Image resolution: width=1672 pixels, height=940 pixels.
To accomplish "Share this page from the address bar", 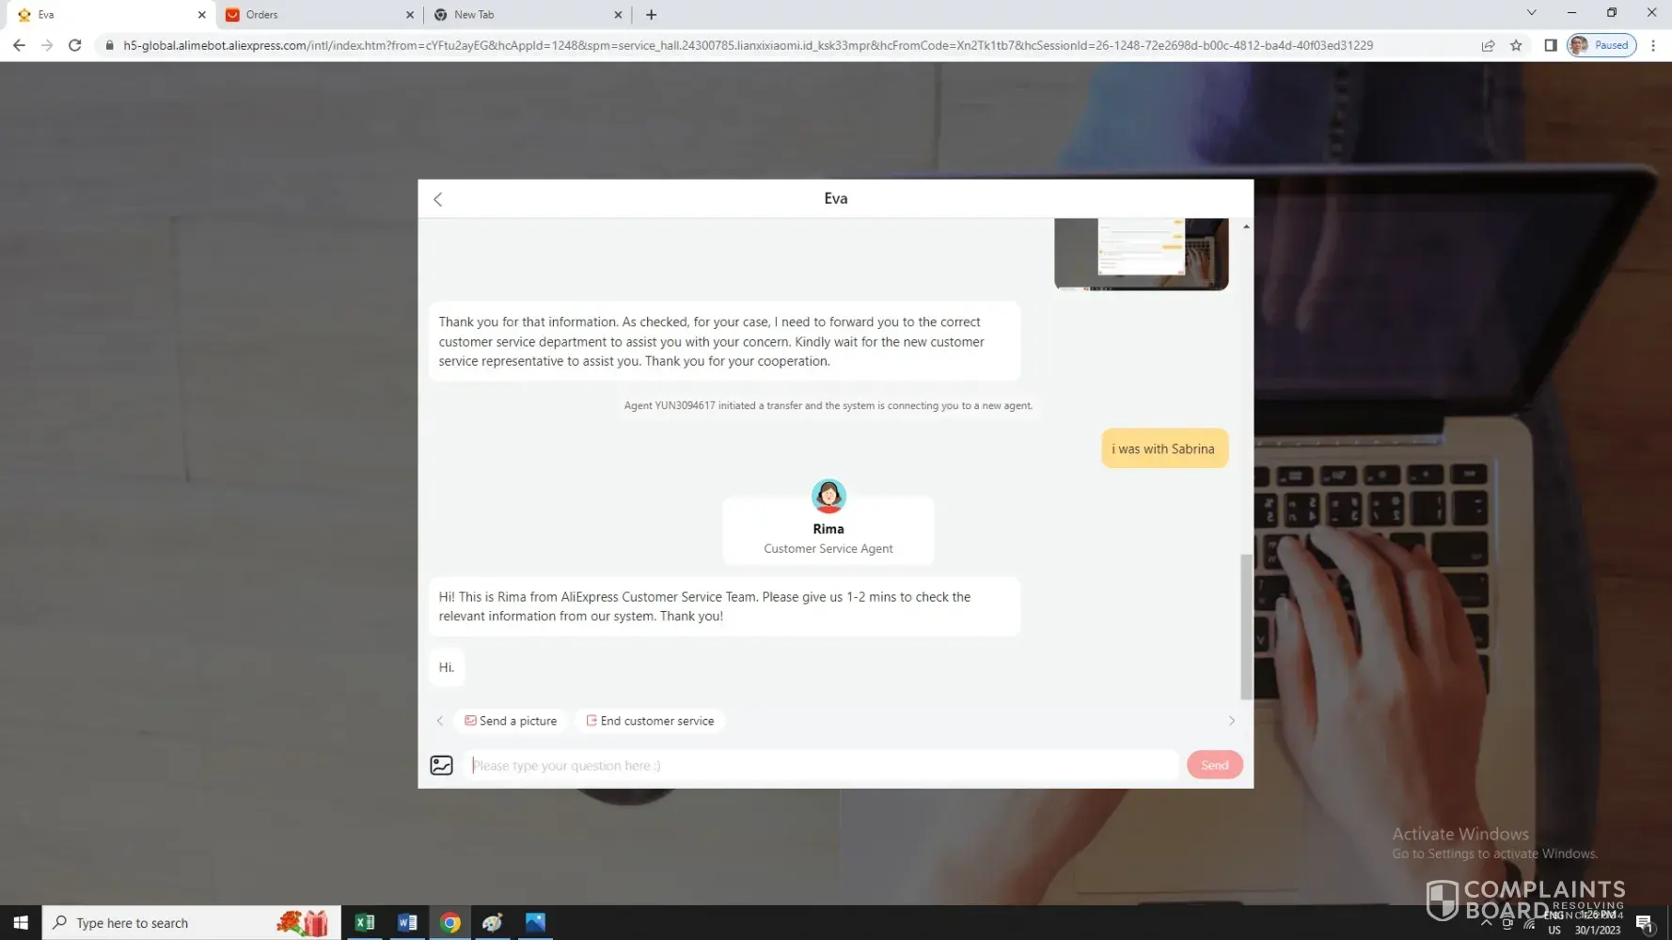I will [1488, 45].
